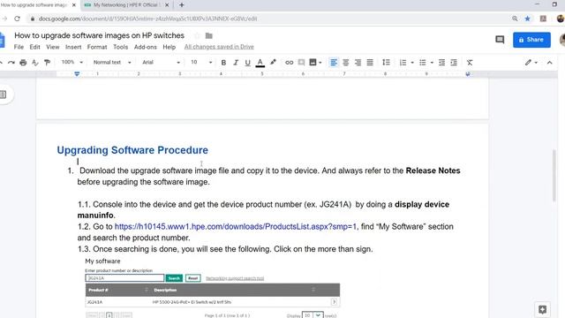Increase the paragraph indent
This screenshot has width=565, height=318.
tap(454, 63)
